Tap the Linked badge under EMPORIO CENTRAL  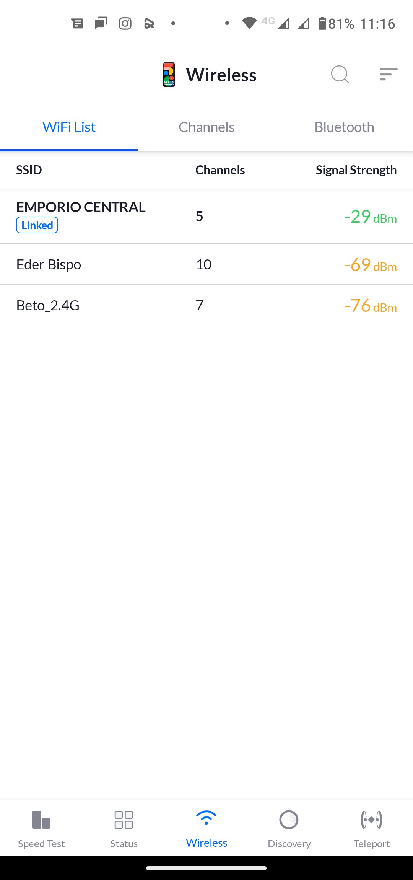[37, 225]
